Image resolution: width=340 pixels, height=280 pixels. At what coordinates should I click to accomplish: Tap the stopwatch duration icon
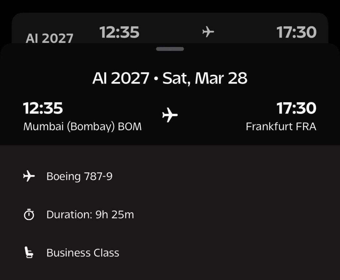tap(29, 214)
